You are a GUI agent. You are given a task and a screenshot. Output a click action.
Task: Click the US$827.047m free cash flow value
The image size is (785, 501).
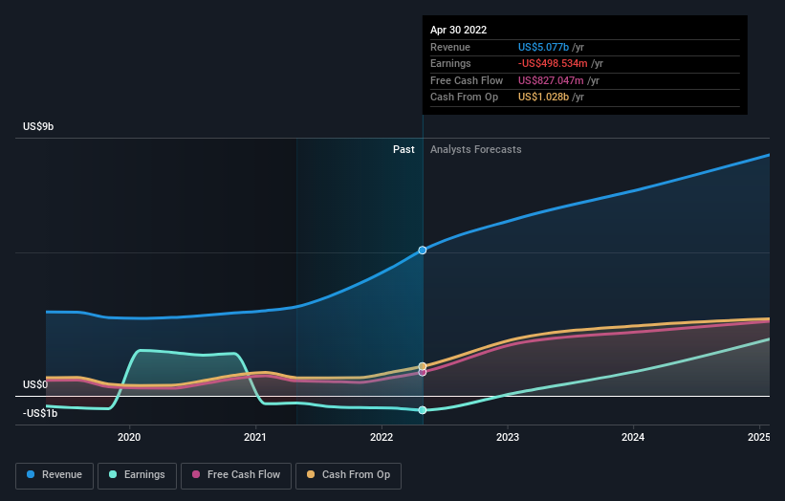coord(551,80)
